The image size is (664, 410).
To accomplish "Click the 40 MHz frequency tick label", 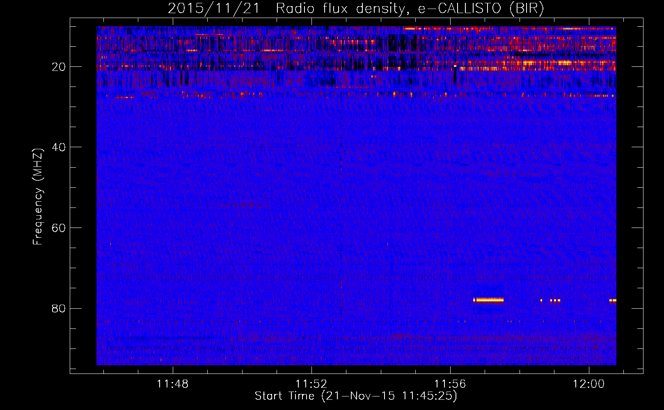I will (59, 147).
